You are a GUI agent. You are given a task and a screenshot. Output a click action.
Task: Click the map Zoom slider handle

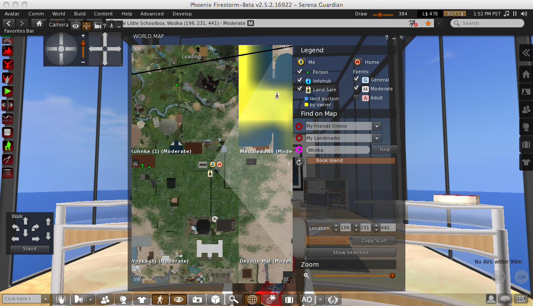point(392,276)
